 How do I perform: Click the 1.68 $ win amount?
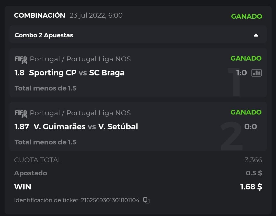[251, 187]
